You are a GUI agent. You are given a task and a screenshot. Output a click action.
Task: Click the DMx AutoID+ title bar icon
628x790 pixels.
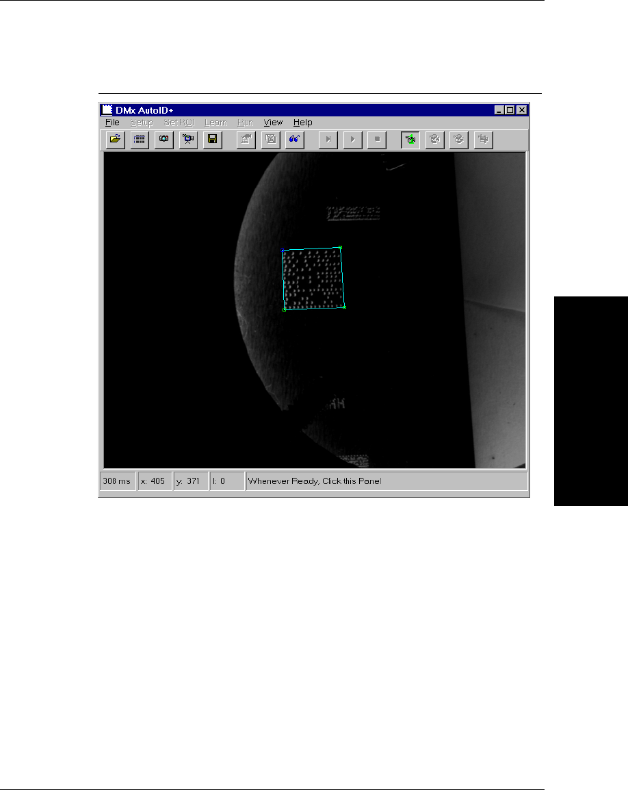pos(107,110)
